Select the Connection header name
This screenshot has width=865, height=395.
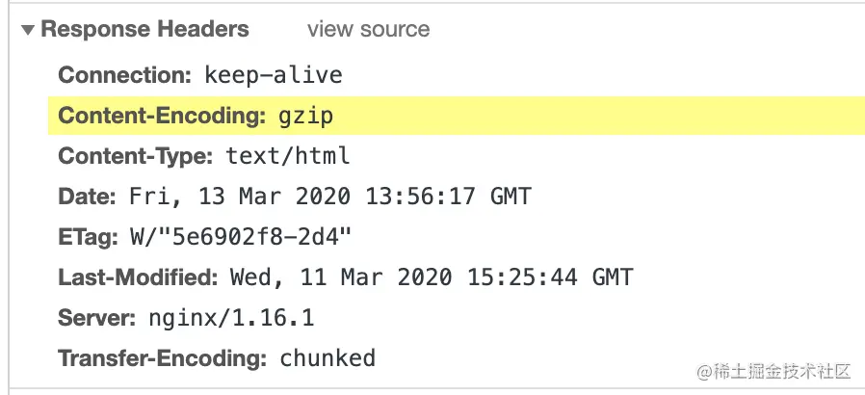126,75
